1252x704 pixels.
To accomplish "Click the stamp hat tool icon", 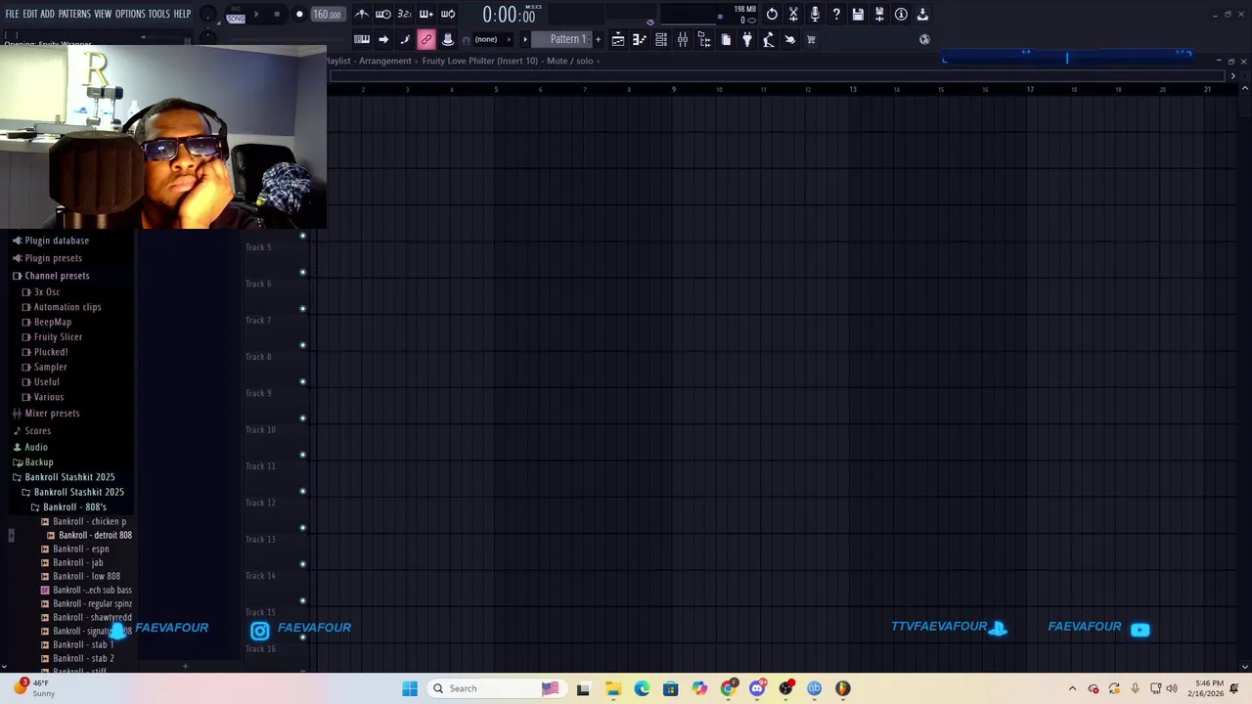I will (448, 39).
